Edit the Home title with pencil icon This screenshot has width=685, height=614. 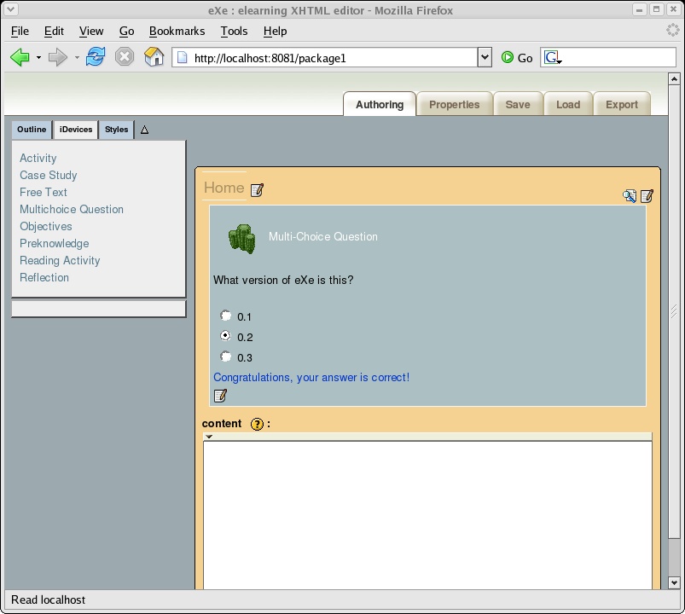pyautogui.click(x=257, y=190)
